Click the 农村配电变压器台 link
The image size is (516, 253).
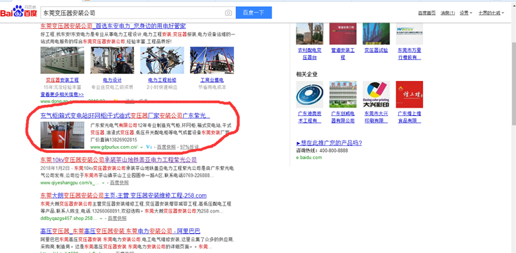(310, 53)
